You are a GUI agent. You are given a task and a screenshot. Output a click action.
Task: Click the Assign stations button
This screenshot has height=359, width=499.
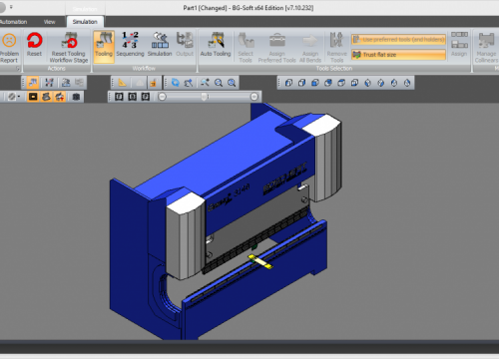point(459,44)
